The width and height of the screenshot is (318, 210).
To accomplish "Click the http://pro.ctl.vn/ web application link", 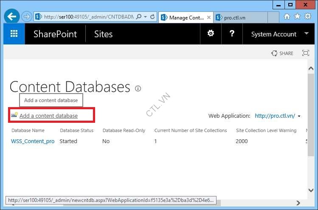I will (275, 116).
